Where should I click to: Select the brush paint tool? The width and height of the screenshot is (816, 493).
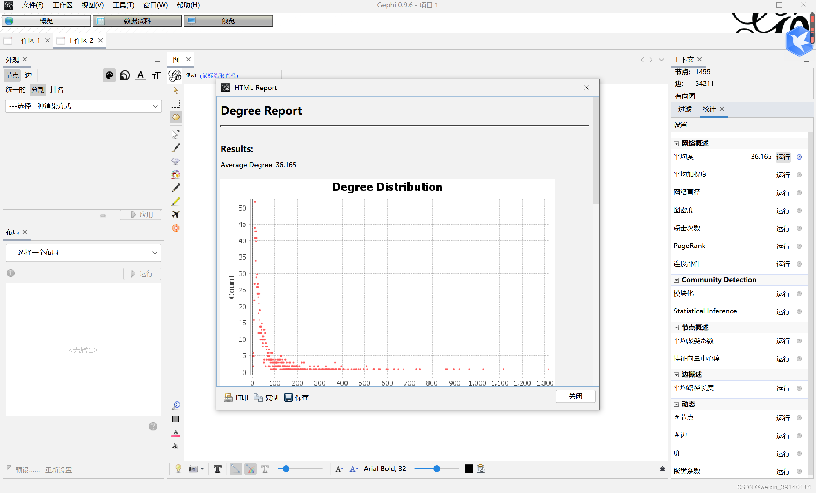tap(176, 147)
